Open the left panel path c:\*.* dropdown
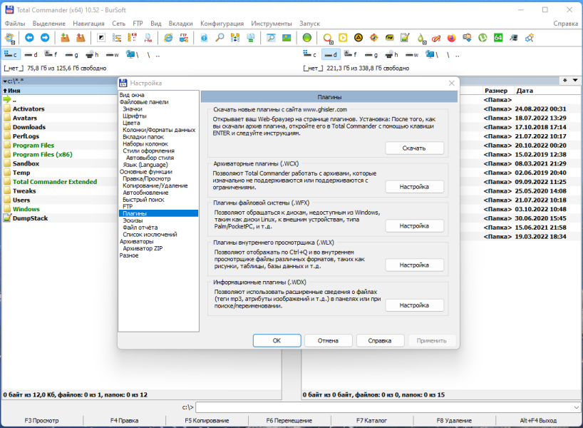This screenshot has height=428, width=583. pyautogui.click(x=5, y=81)
